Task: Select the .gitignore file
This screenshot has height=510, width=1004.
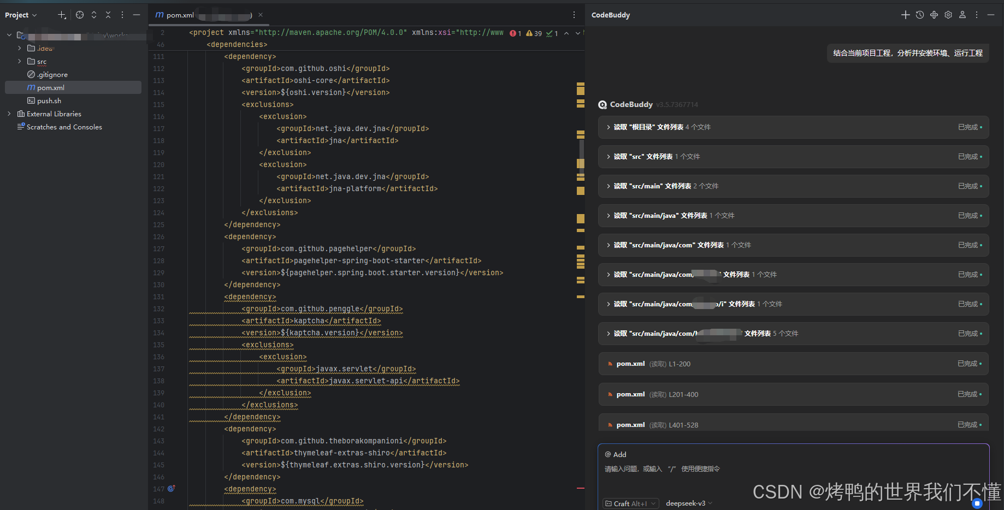Action: pyautogui.click(x=48, y=74)
